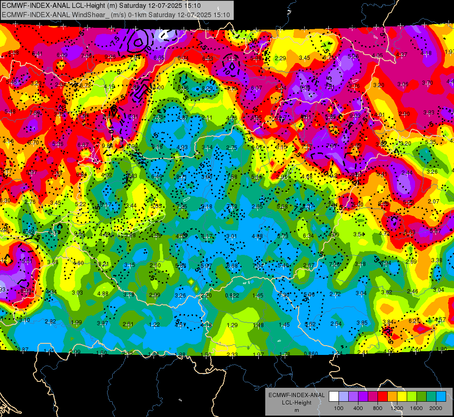Click the map value 6.09

click(x=62, y=55)
